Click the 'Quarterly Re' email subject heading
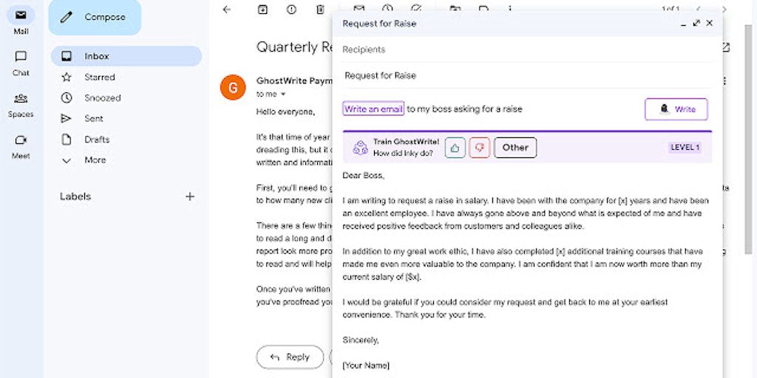This screenshot has height=378, width=757. point(294,47)
